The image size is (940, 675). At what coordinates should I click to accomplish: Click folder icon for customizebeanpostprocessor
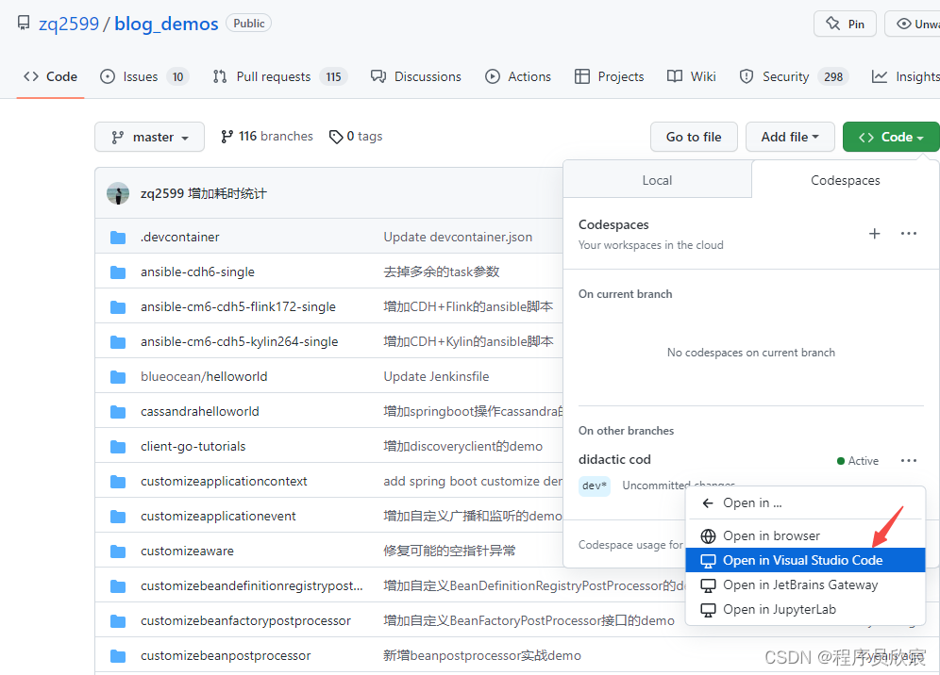tap(118, 656)
